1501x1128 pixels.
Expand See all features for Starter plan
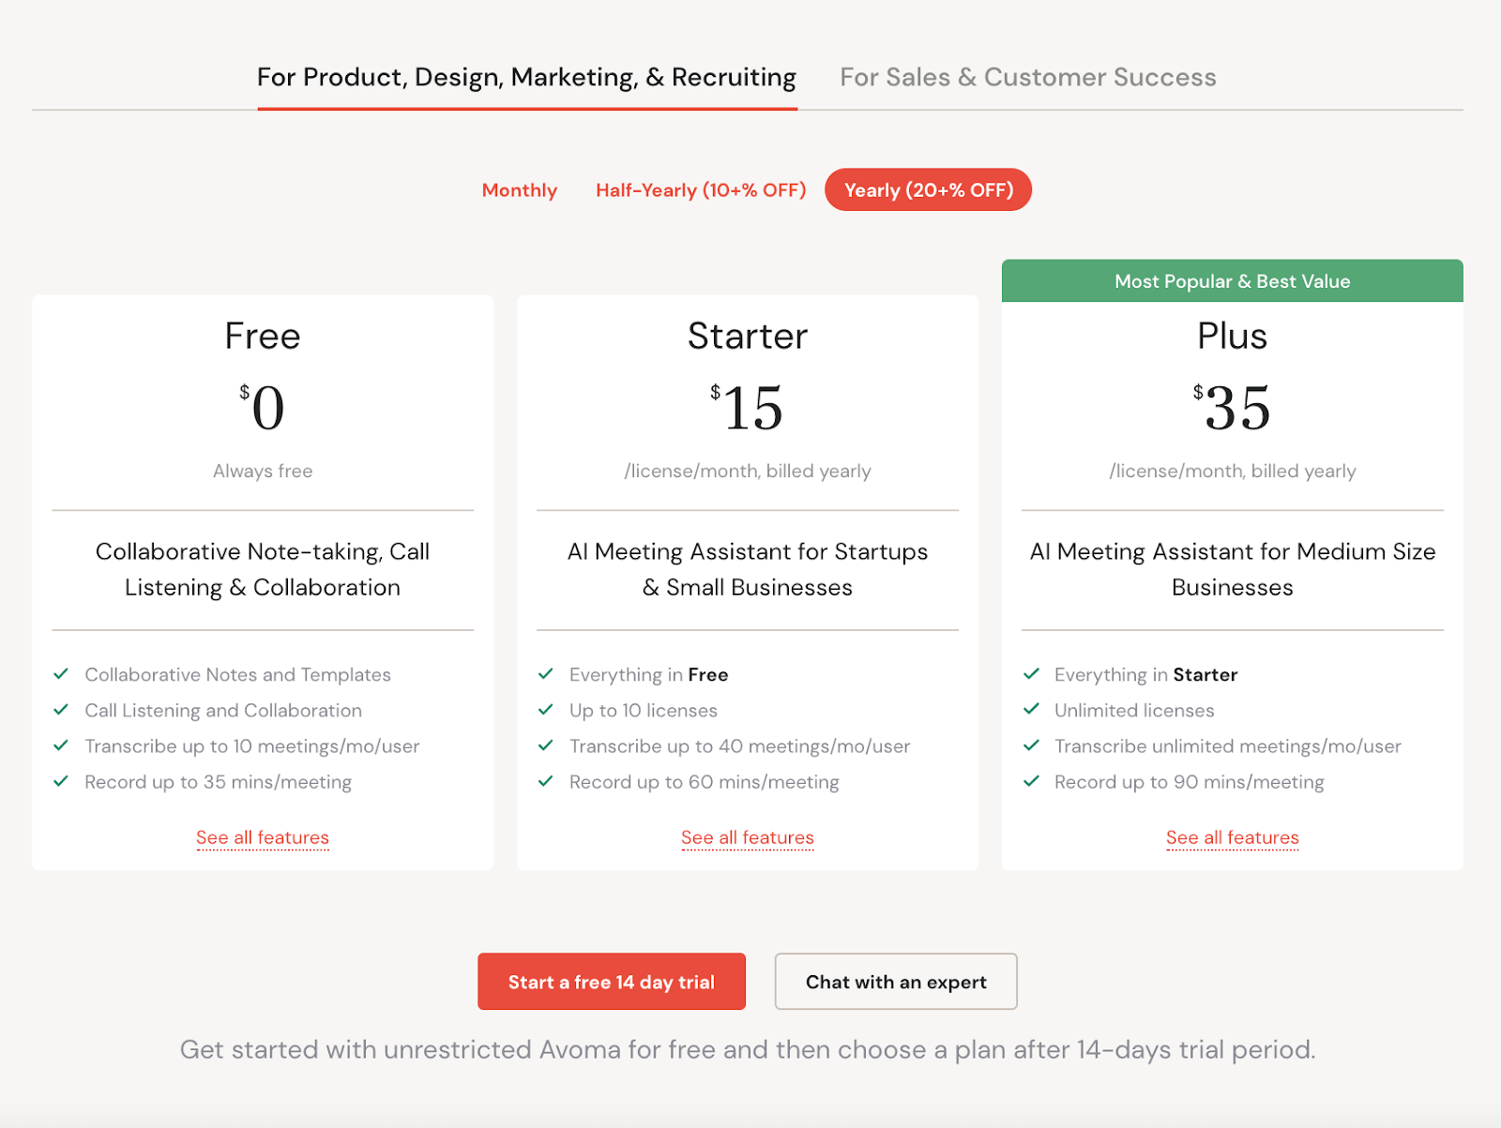click(747, 837)
